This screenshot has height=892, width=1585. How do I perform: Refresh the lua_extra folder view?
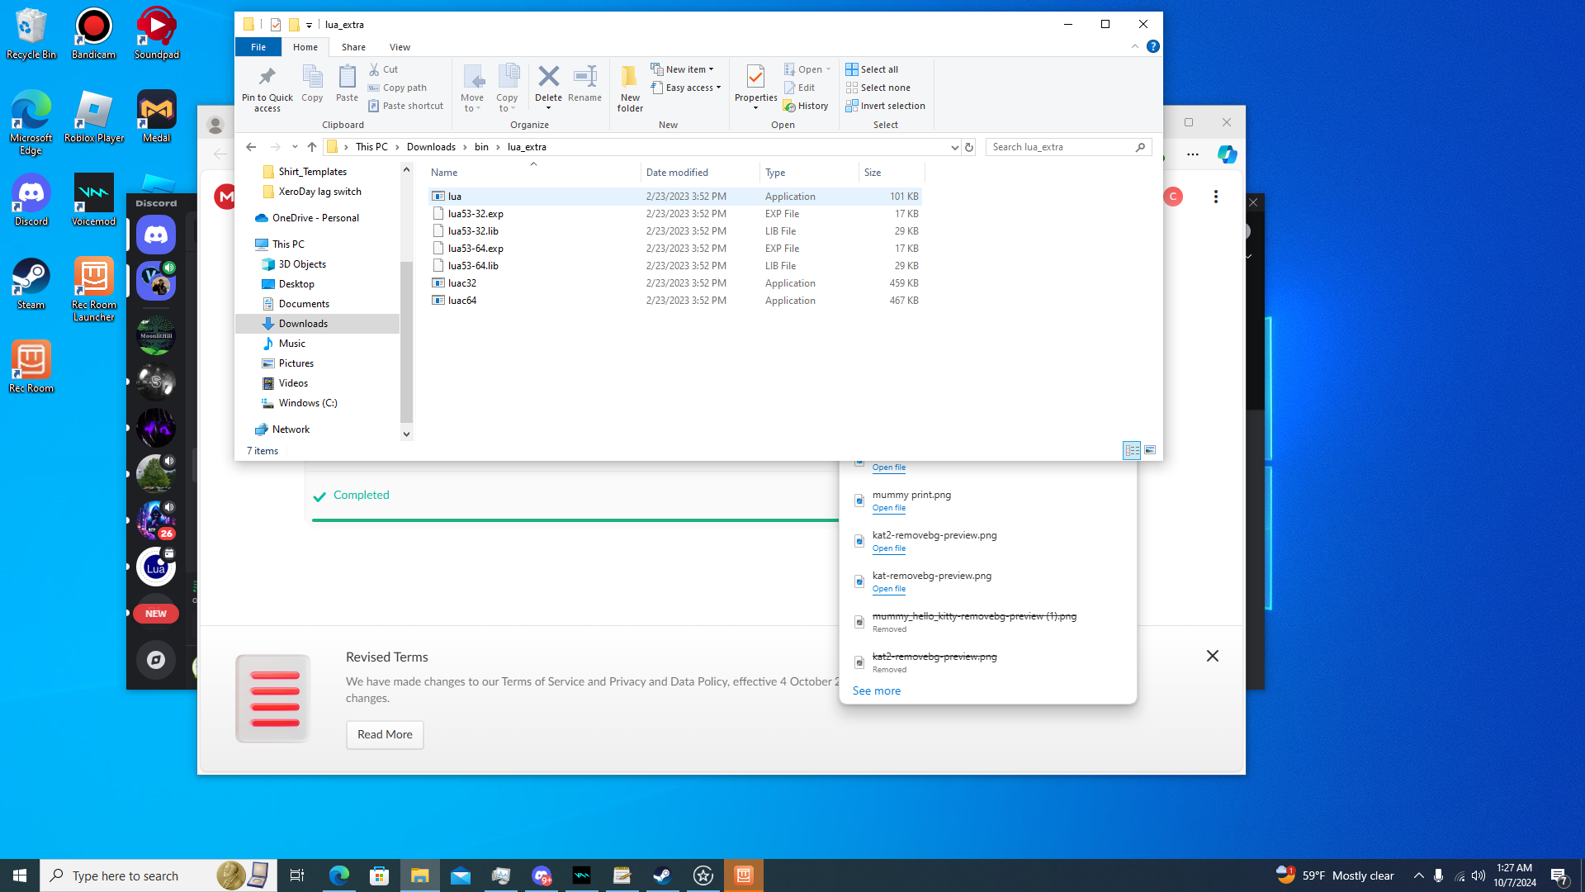pos(969,147)
